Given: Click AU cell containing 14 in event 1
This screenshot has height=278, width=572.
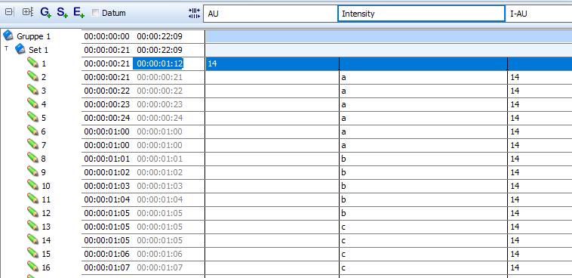Looking at the screenshot, I should [272, 63].
